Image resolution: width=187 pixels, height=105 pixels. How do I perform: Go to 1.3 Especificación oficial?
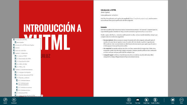coord(22,61)
